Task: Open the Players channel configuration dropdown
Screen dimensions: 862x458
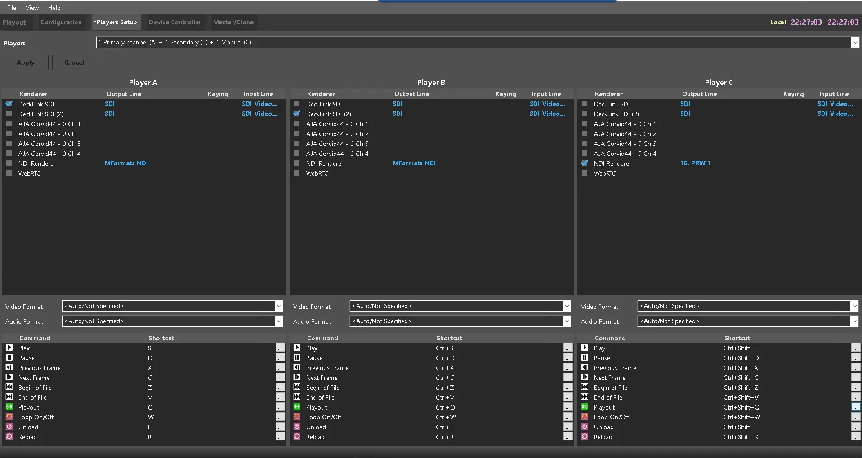Action: click(854, 42)
